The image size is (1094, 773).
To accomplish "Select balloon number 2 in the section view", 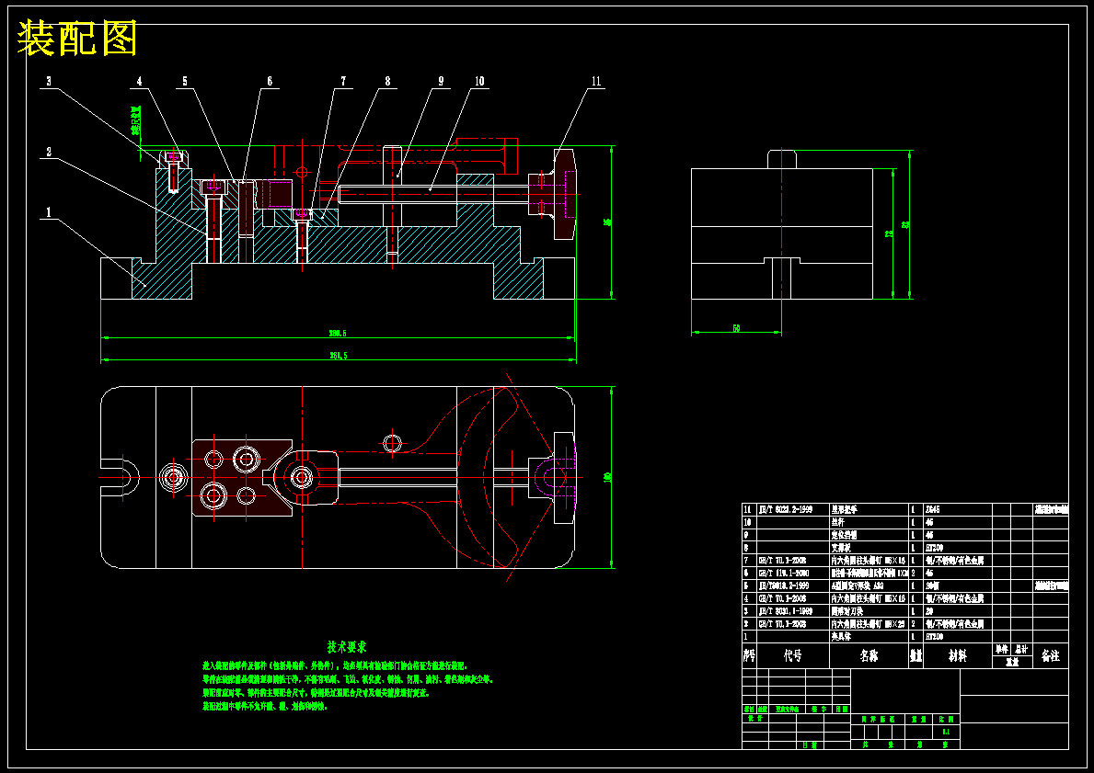I will click(x=49, y=152).
